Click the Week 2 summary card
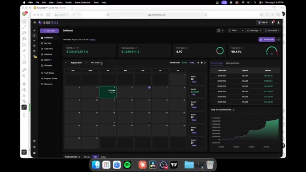The image size is (306, 172). tap(197, 92)
